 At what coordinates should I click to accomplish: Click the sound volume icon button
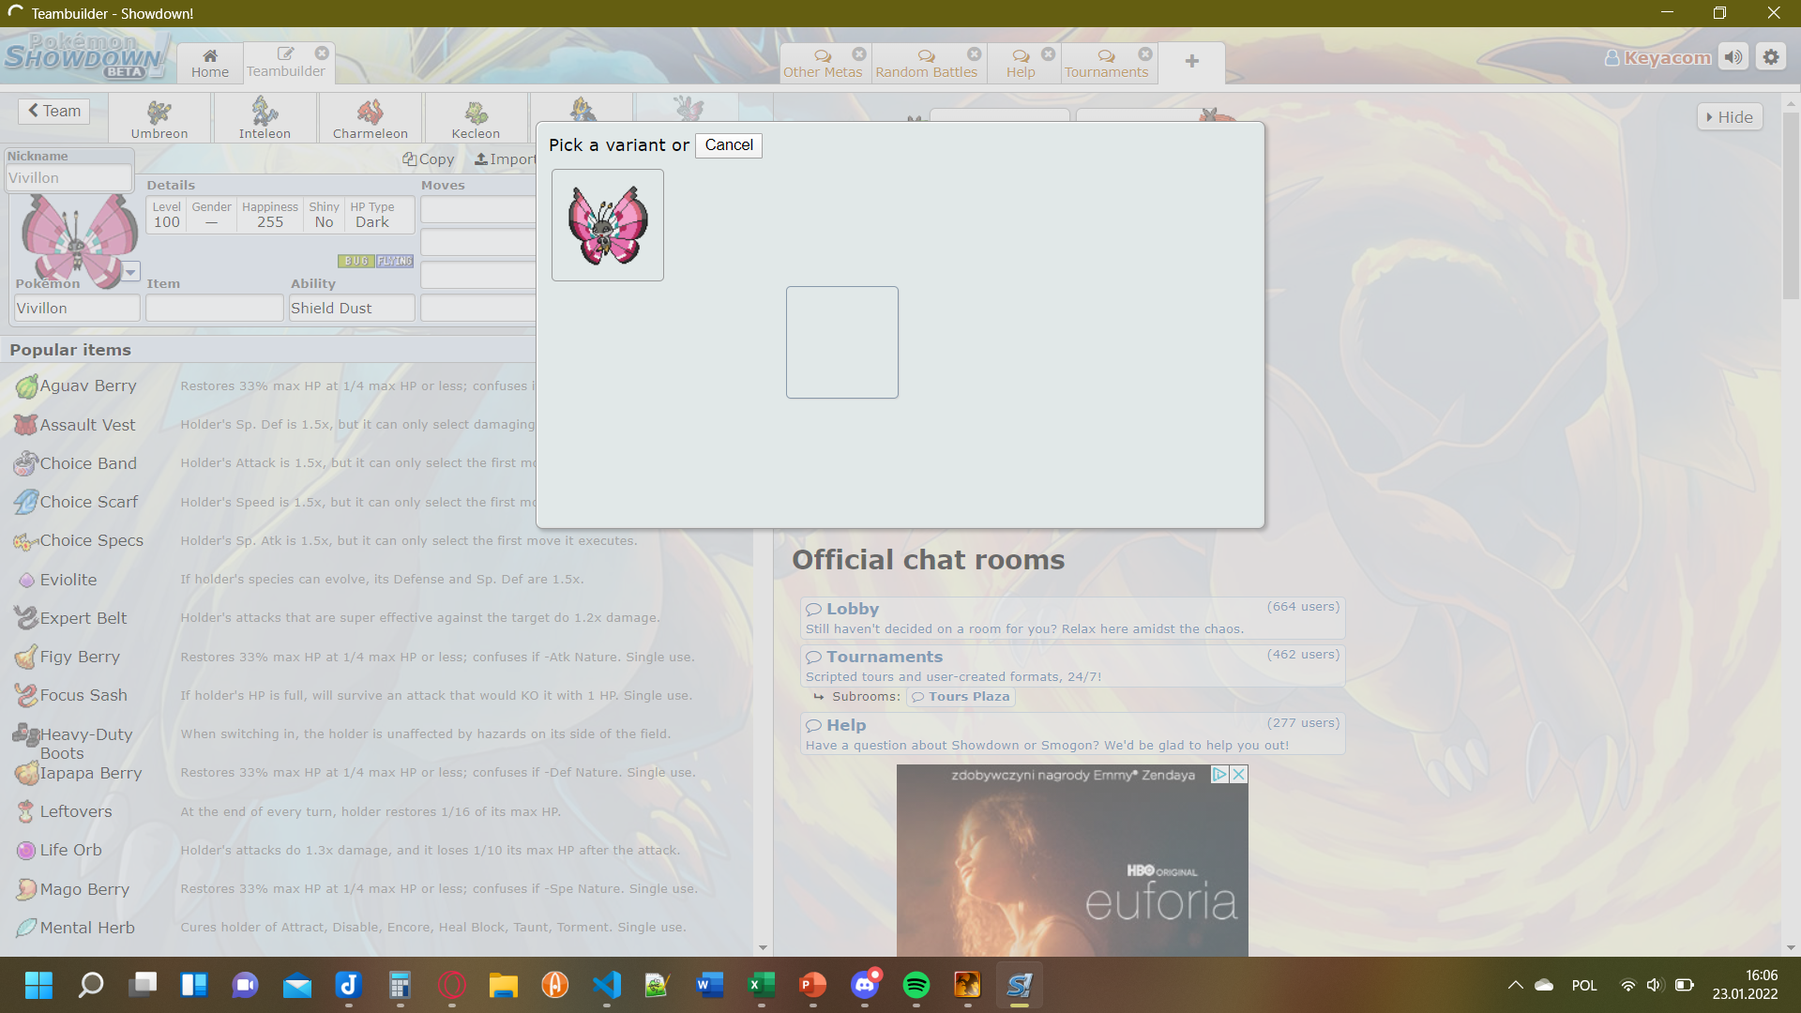(1733, 57)
